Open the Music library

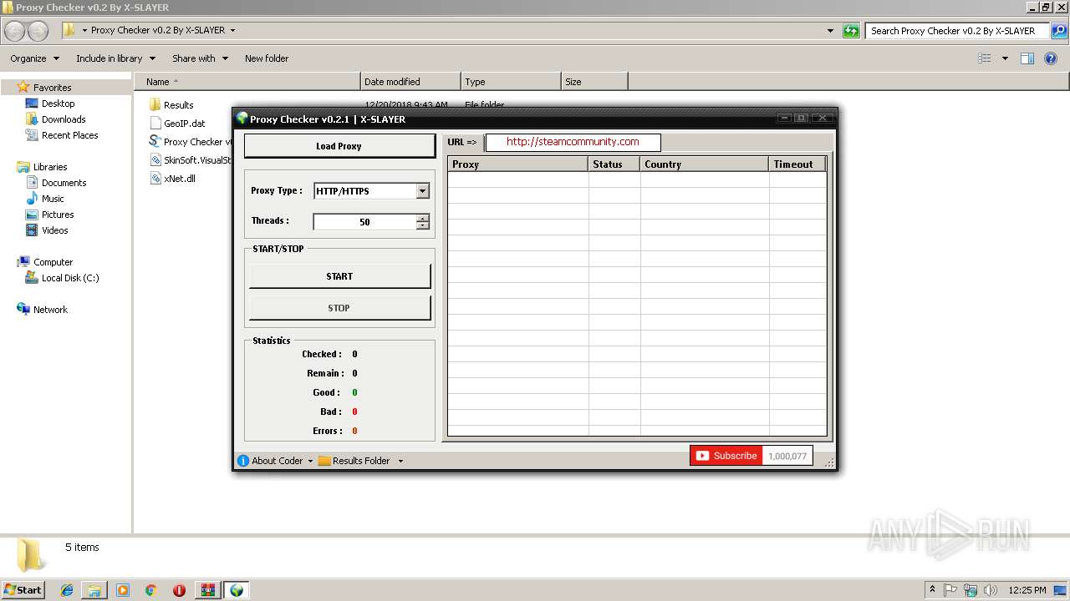coord(53,199)
